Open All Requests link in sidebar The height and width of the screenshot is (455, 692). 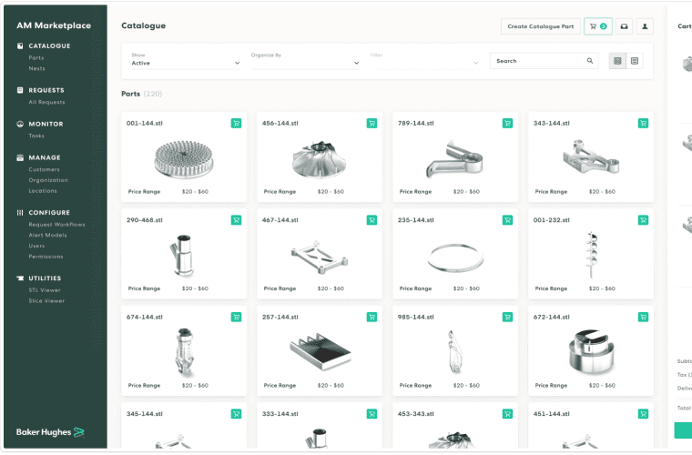click(x=46, y=102)
